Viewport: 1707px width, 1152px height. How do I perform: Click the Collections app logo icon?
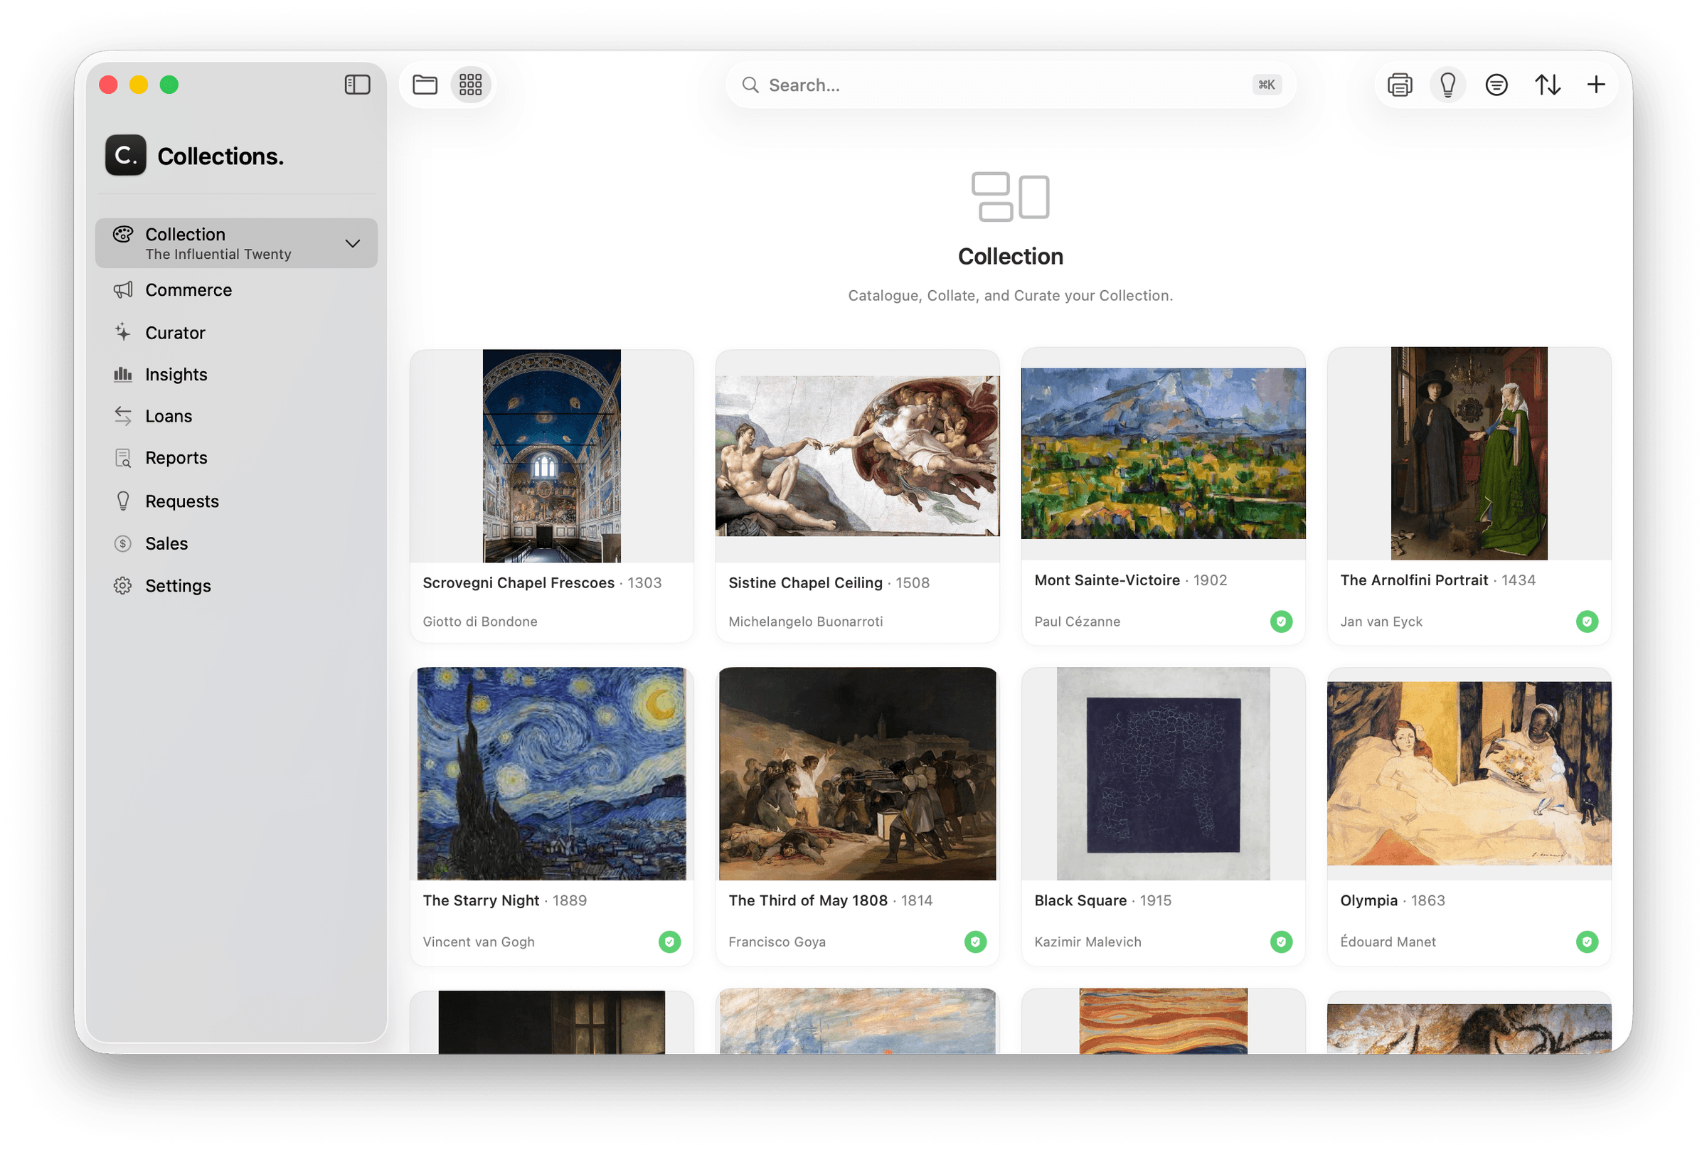coord(126,155)
